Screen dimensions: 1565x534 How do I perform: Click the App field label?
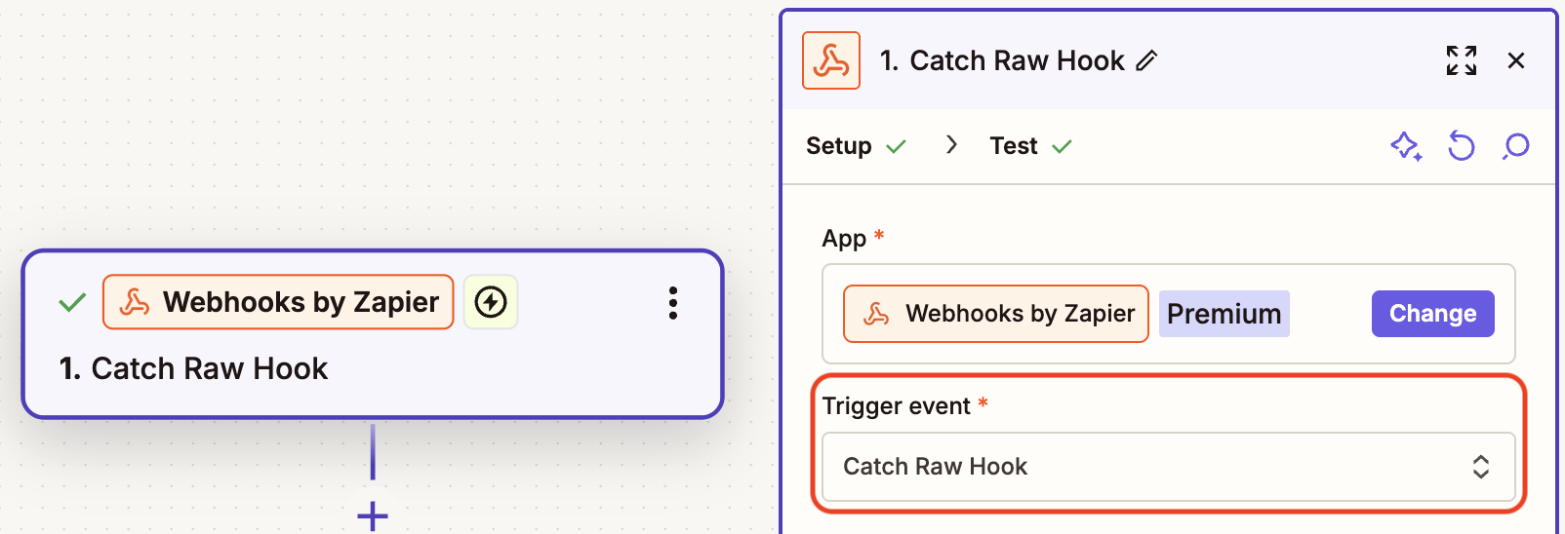845,239
